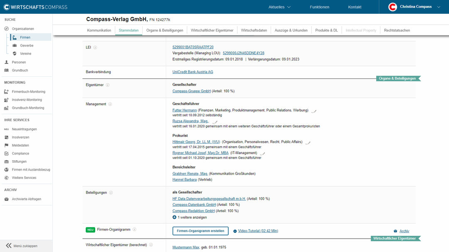Open the Mustermann Max link
Image resolution: width=449 pixels, height=252 pixels.
[x=186, y=247]
